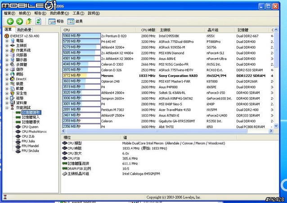Open the 工具(T) menu

point(78,13)
